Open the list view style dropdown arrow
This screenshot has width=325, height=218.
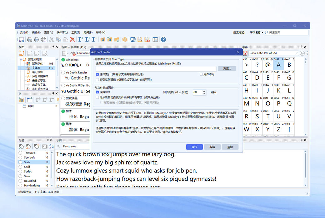click(68, 53)
